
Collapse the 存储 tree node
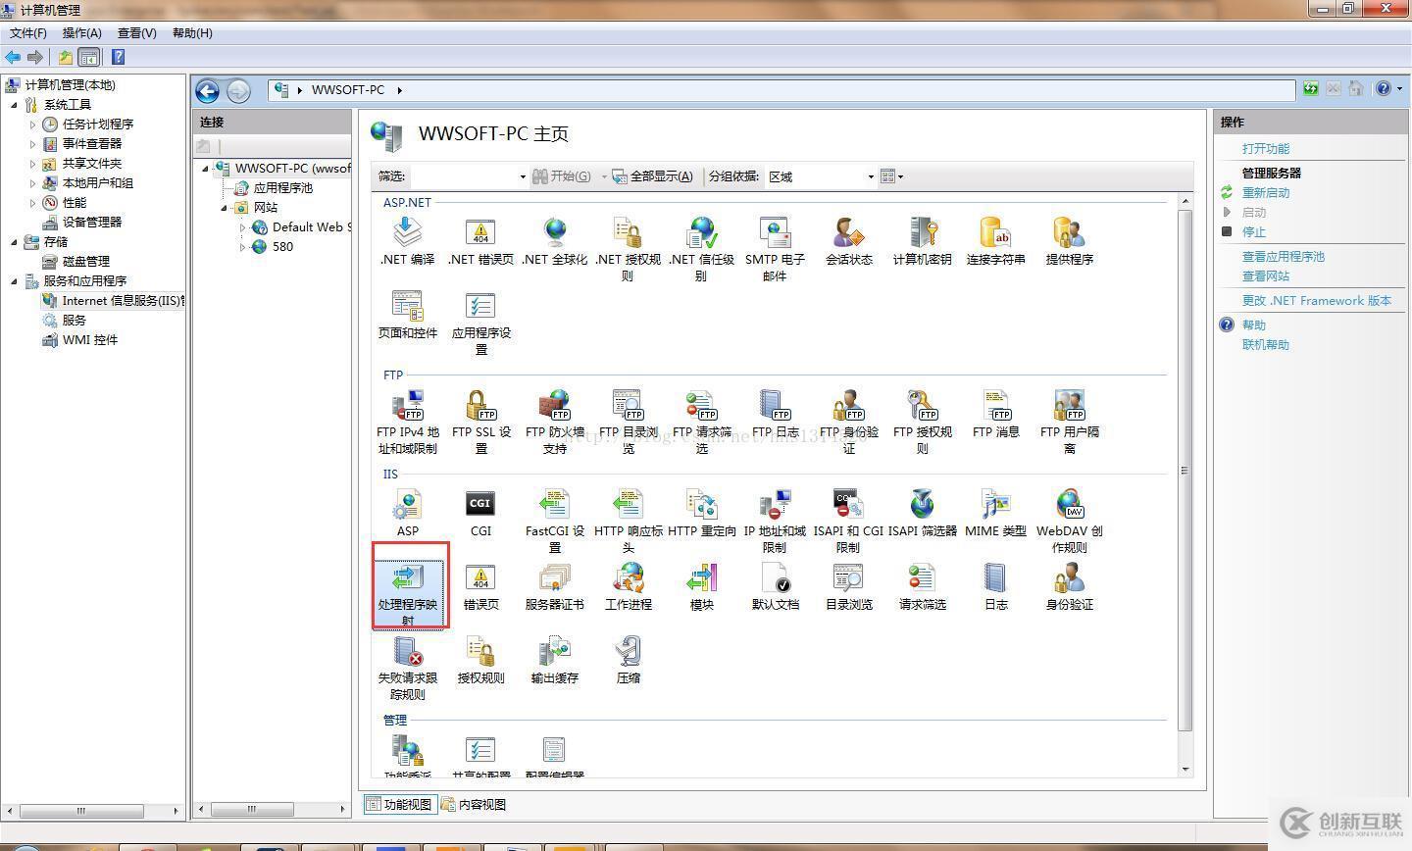pyautogui.click(x=15, y=241)
